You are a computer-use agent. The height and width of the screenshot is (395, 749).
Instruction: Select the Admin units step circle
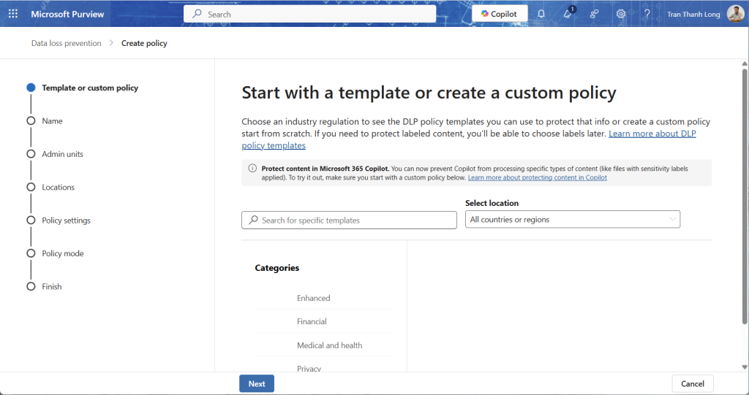(x=31, y=154)
